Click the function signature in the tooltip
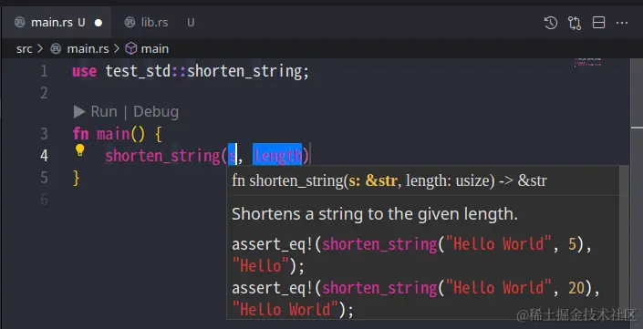Image resolution: width=643 pixels, height=329 pixels. 389,180
